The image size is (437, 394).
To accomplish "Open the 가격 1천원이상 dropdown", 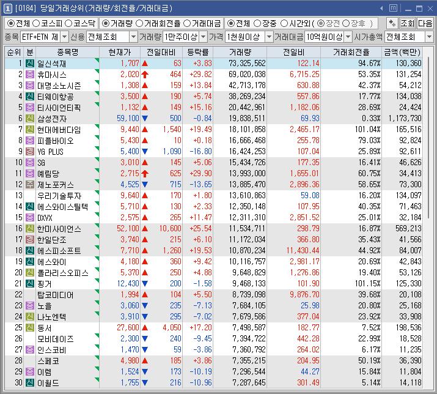I will (269, 37).
